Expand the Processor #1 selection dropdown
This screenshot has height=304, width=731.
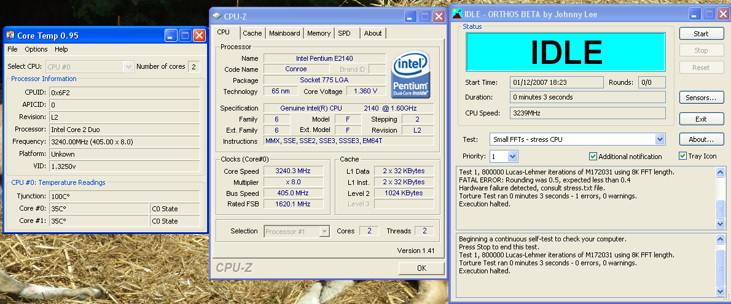click(x=325, y=231)
